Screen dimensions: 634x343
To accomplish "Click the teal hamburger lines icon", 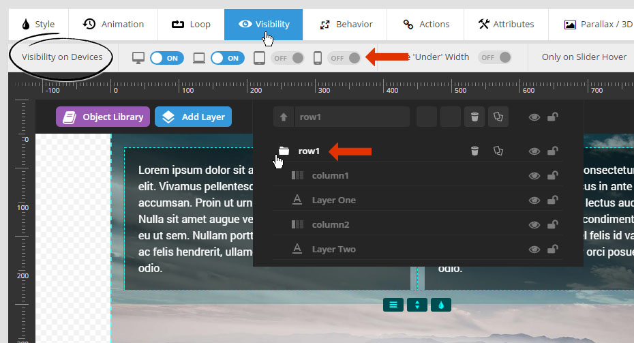I will (x=393, y=305).
